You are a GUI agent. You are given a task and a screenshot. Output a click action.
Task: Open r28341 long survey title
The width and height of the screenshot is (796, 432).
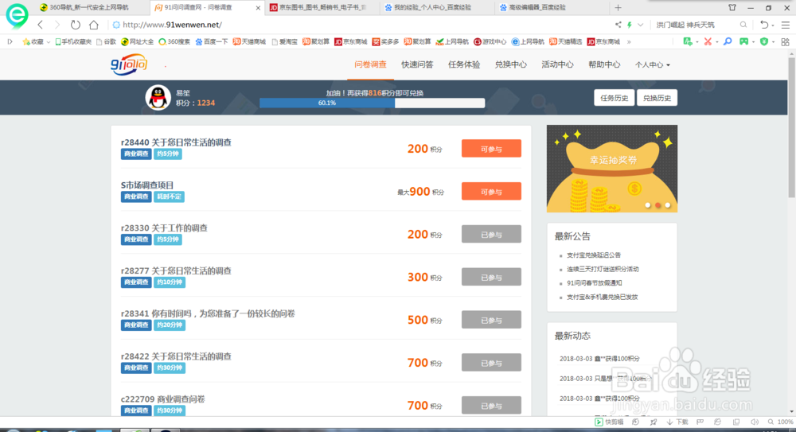tap(208, 313)
